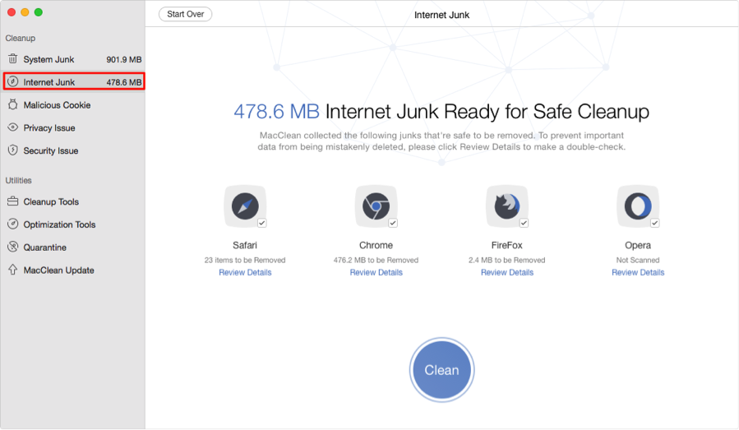Select Internet Junk sidebar item
The width and height of the screenshot is (739, 430).
(74, 81)
